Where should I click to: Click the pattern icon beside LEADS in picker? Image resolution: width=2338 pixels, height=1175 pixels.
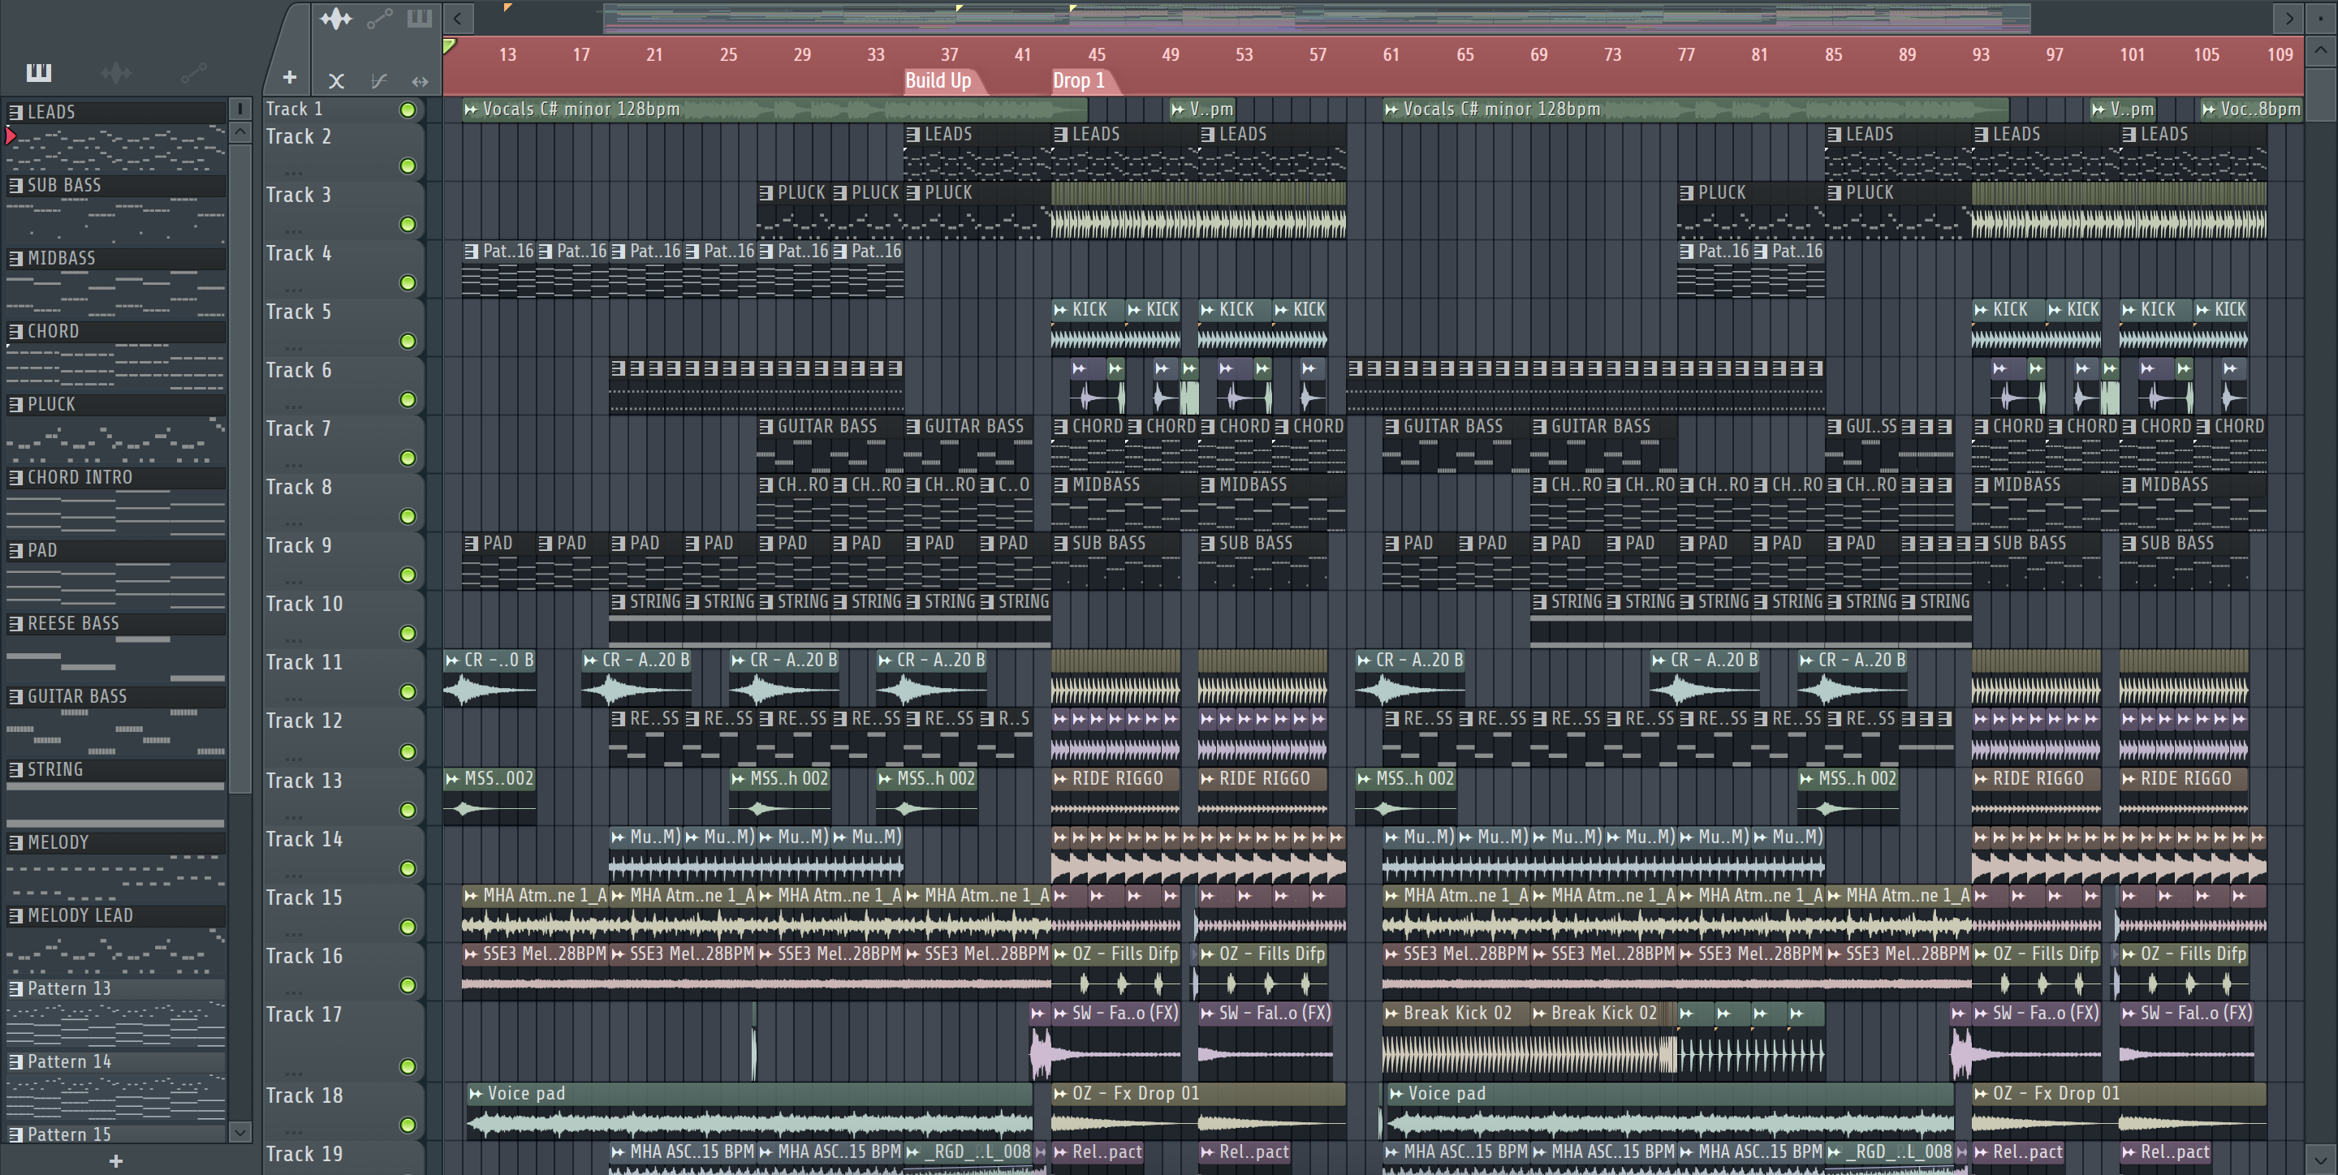tap(15, 112)
